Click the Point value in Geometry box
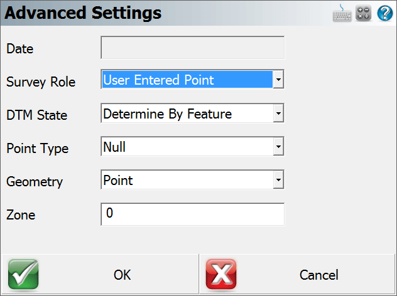 point(117,180)
